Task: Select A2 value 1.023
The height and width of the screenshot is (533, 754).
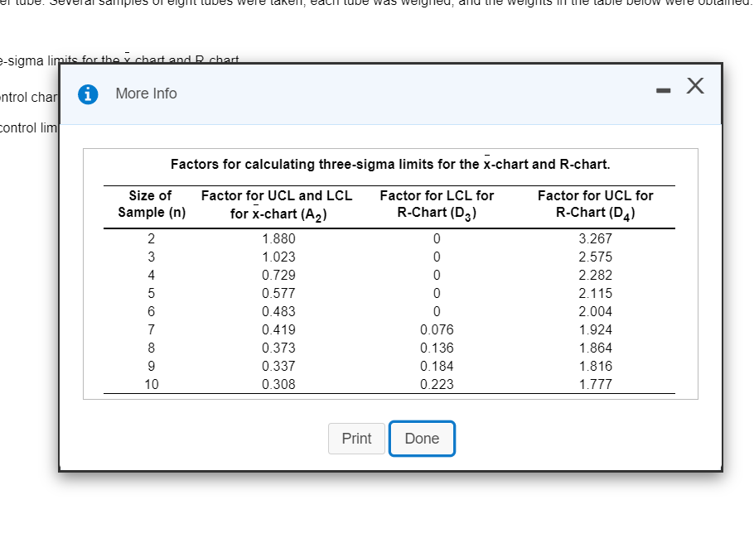Action: click(278, 257)
